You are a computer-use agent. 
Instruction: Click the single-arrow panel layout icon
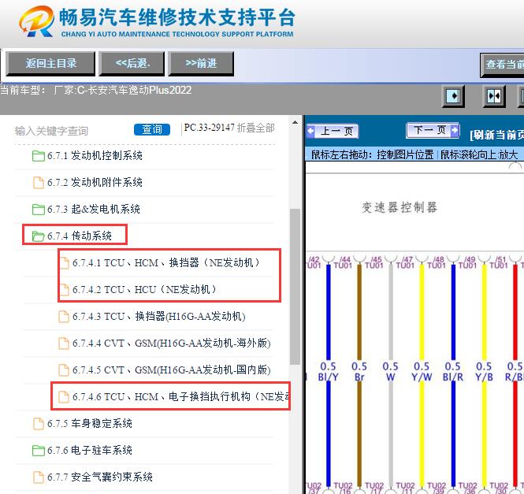pos(453,97)
